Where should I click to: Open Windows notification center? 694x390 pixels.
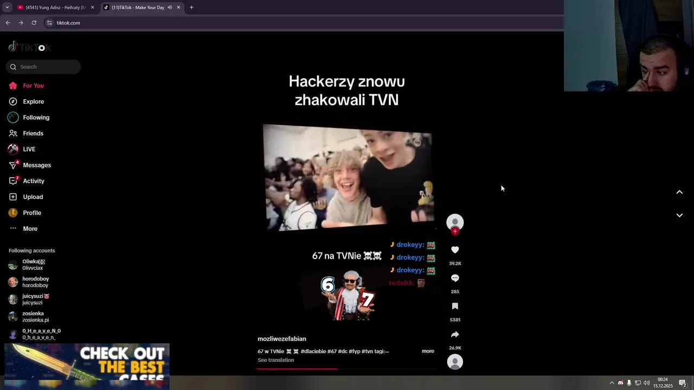(683, 383)
